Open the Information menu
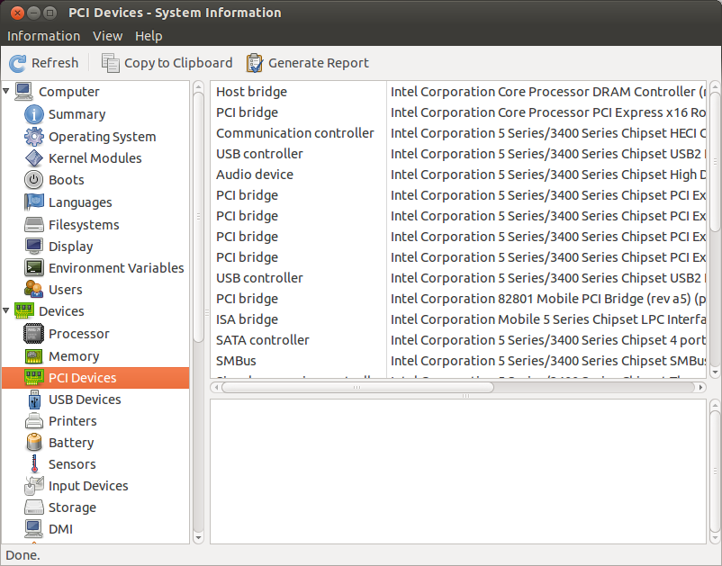Screen dimensions: 722x566 pos(44,36)
